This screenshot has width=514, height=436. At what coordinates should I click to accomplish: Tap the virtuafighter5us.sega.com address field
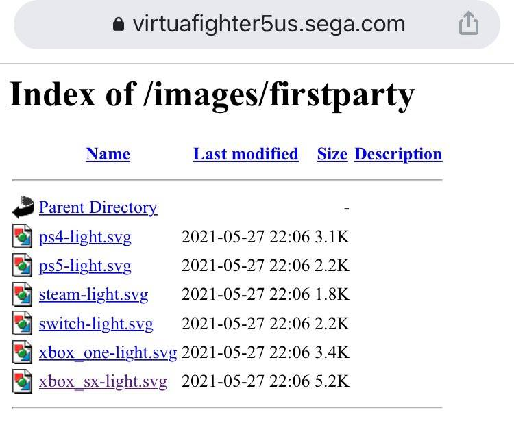pyautogui.click(x=268, y=25)
